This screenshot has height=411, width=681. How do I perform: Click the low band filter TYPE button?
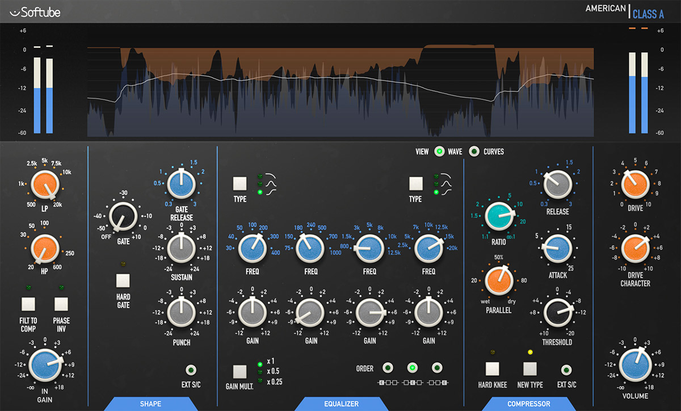point(240,183)
